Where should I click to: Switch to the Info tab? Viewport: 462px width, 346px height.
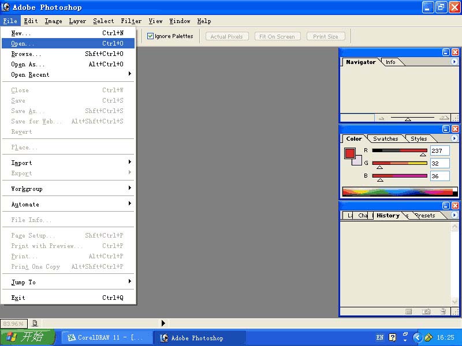tap(390, 62)
